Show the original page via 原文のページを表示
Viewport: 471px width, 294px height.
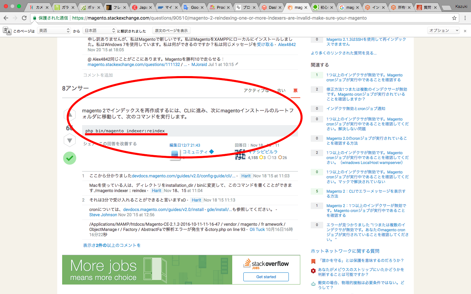point(171,30)
